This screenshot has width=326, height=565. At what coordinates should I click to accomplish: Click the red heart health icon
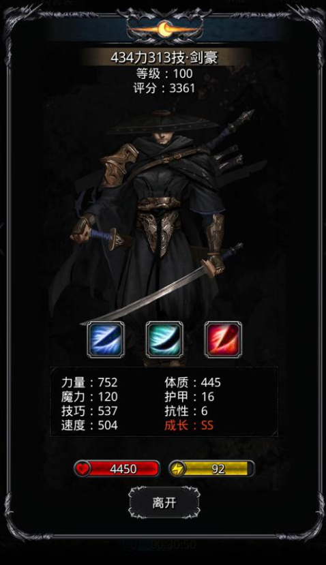tap(83, 469)
